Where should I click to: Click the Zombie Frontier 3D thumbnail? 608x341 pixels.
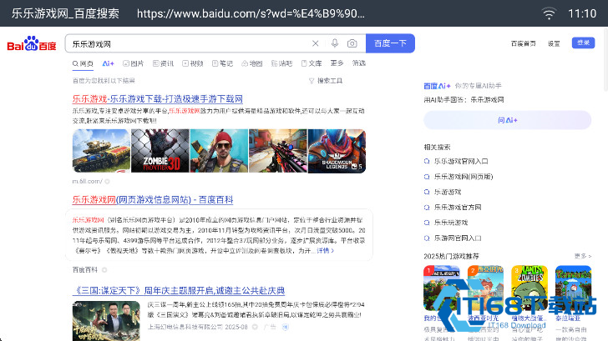(x=160, y=151)
